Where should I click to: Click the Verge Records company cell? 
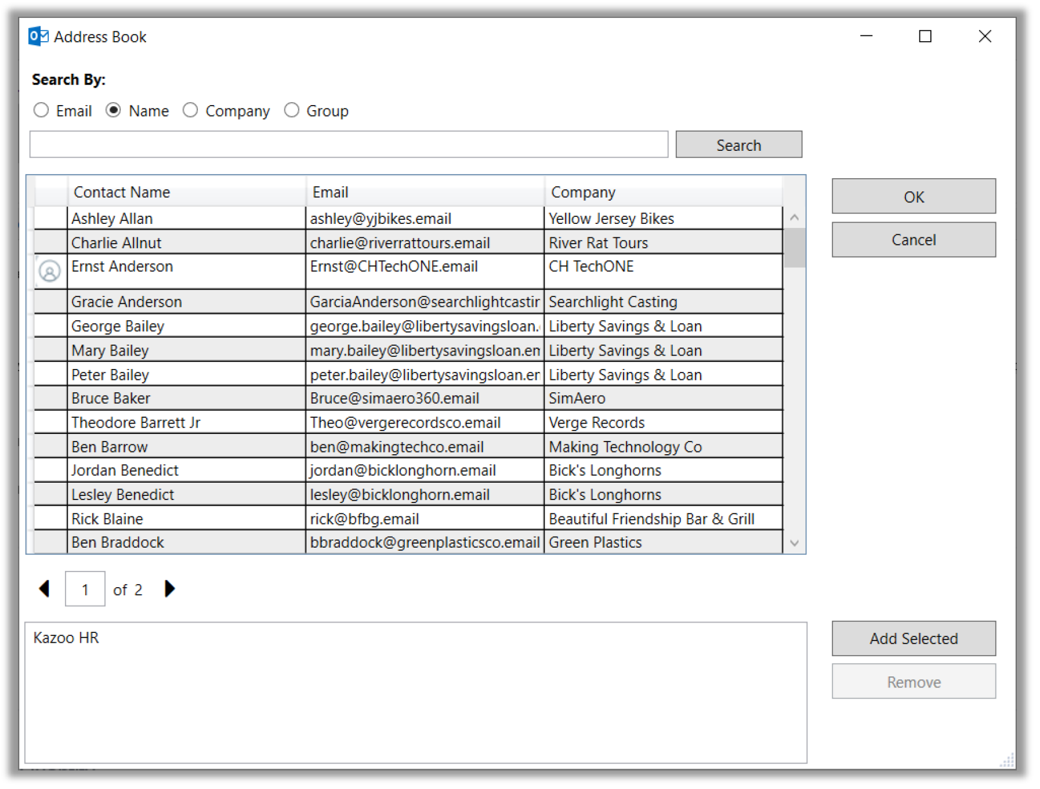[664, 422]
